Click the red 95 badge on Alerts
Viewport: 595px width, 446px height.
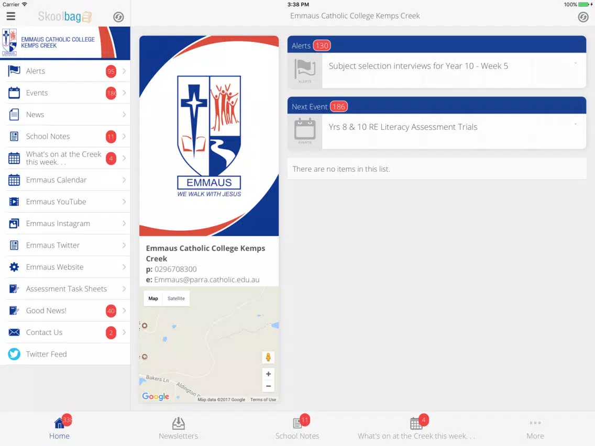111,71
